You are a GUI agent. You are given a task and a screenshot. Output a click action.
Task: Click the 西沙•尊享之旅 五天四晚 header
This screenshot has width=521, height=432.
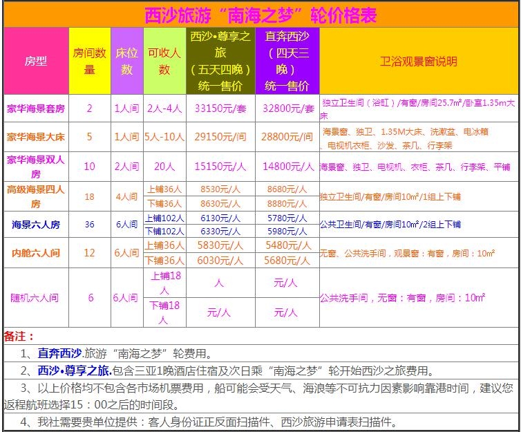click(x=220, y=61)
